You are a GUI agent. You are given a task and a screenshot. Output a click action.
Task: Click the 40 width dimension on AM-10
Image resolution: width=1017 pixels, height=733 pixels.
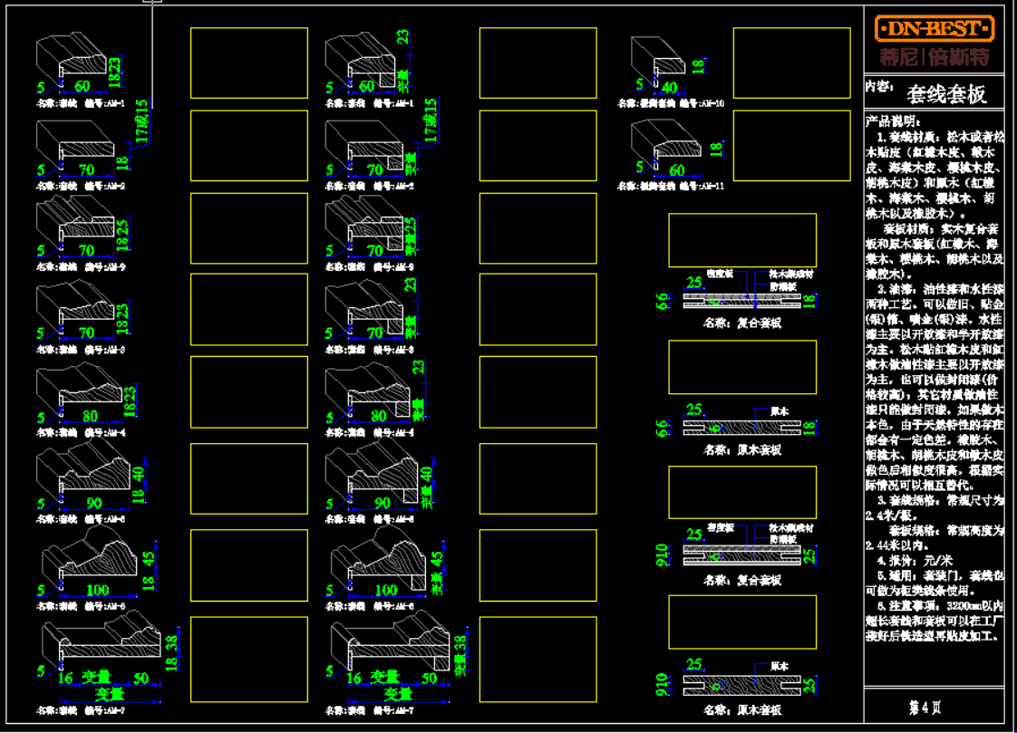coord(669,87)
